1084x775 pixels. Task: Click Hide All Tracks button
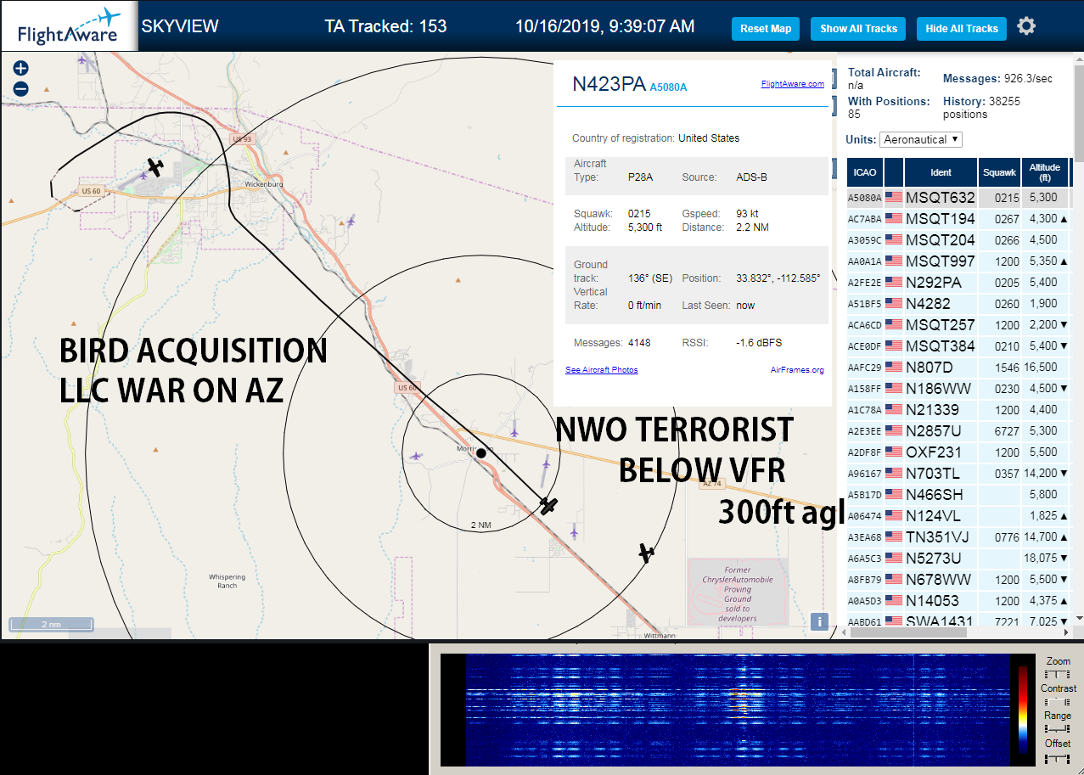(962, 29)
